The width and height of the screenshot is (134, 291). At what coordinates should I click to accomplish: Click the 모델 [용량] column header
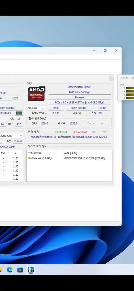tap(71, 153)
